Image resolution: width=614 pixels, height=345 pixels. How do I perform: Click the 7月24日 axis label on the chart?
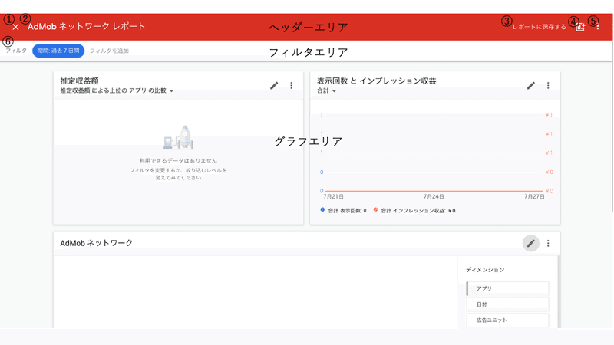tap(434, 196)
